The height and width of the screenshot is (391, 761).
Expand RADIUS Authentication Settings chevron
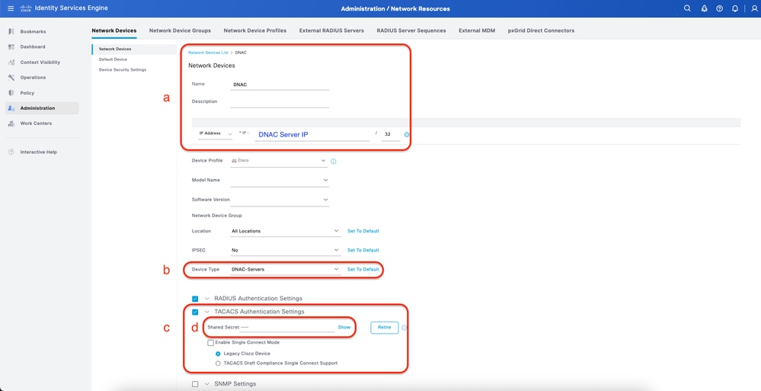tap(206, 298)
